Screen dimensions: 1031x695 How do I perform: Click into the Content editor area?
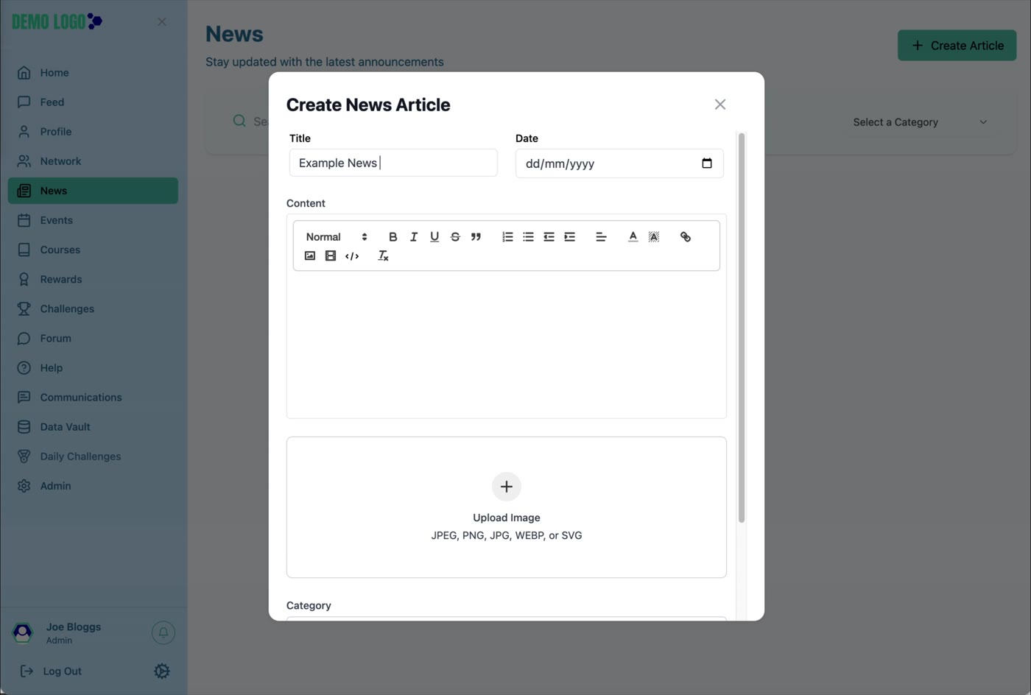coord(507,344)
